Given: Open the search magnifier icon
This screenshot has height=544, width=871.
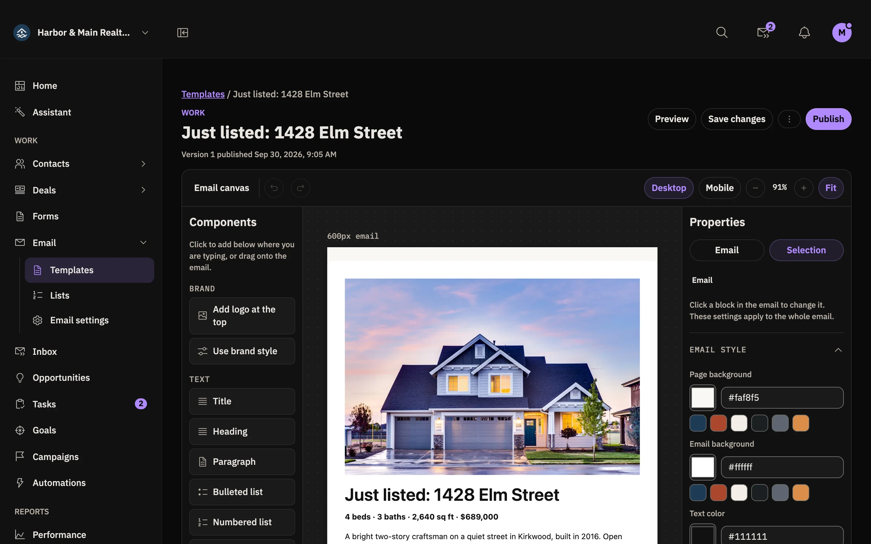Looking at the screenshot, I should pyautogui.click(x=722, y=33).
